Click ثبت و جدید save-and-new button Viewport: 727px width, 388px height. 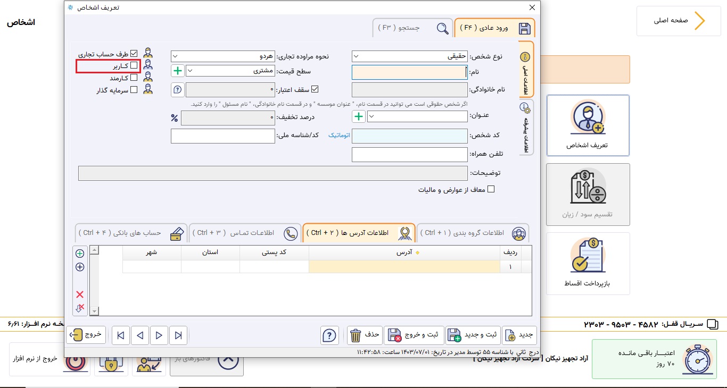pyautogui.click(x=473, y=335)
